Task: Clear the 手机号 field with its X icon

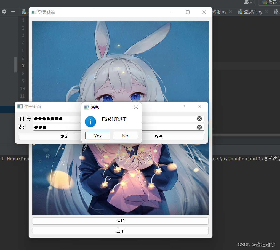Action: pyautogui.click(x=199, y=119)
